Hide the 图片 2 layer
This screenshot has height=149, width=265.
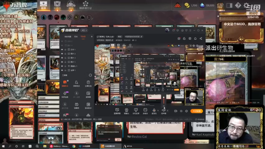(62, 54)
